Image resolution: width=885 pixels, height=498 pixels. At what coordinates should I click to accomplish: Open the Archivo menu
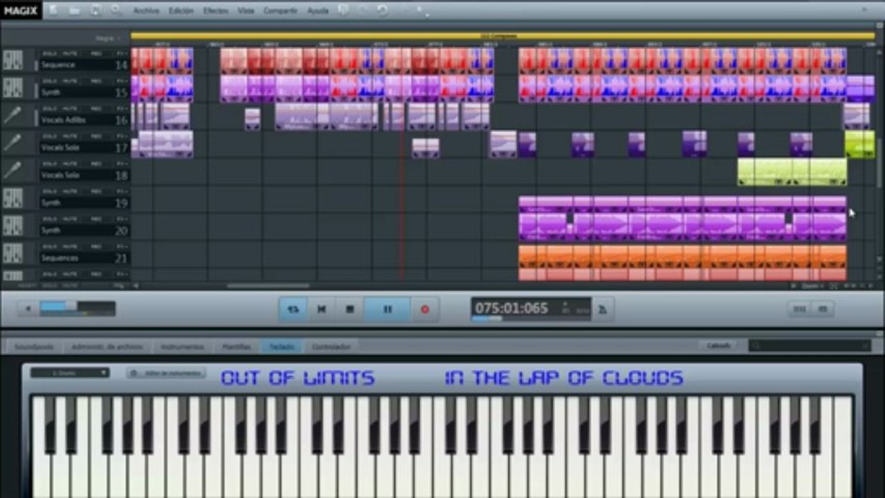pos(146,11)
